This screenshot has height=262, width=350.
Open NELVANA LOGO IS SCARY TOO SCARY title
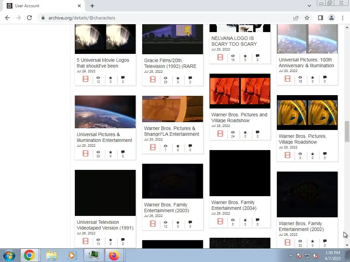[234, 41]
